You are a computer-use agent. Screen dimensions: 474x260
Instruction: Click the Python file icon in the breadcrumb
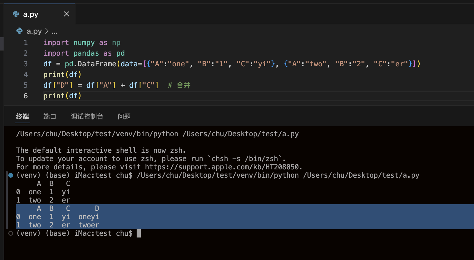[20, 31]
